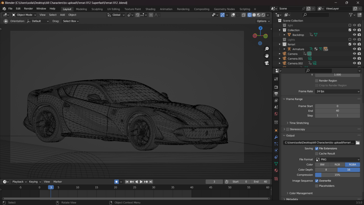Click the Frame Start value field

tap(337, 106)
